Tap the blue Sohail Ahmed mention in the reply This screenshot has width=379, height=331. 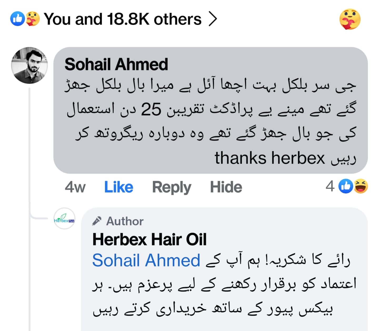click(x=146, y=261)
